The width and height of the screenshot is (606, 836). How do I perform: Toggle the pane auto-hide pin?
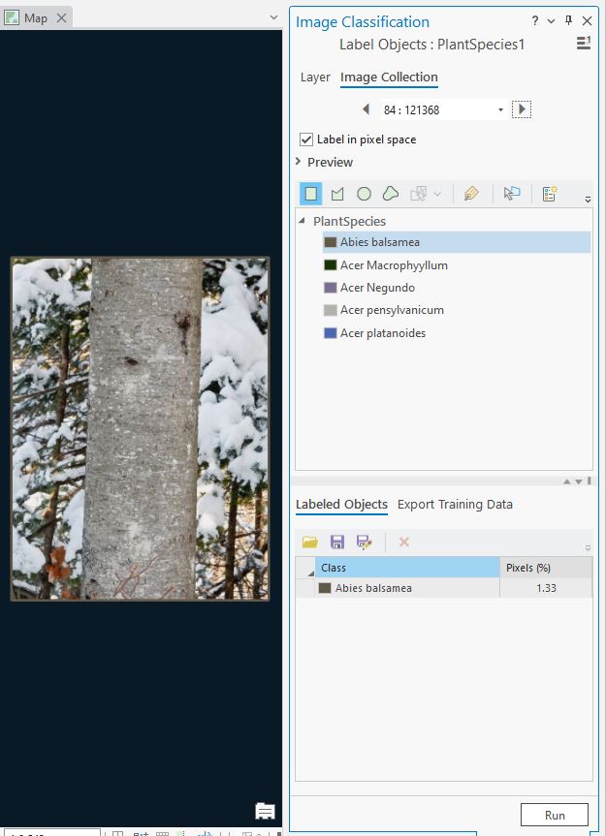568,20
